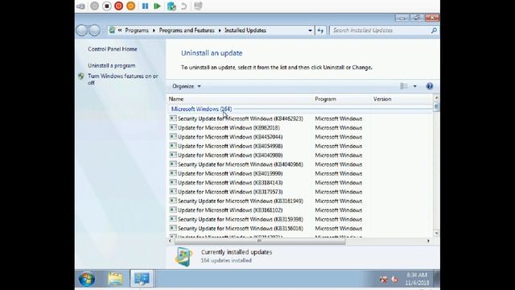Open the blue help question mark icon

429,86
